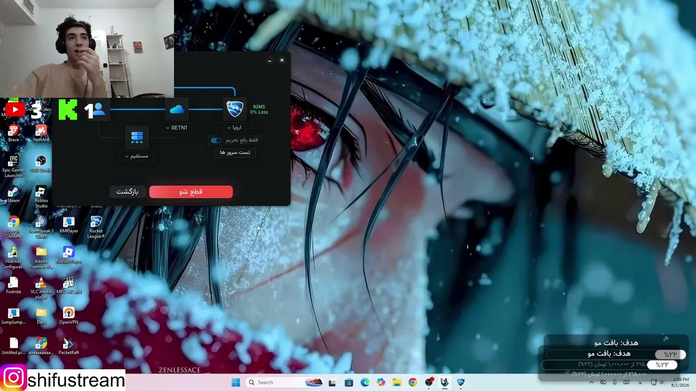696x391 pixels.
Task: Click the Rocket League game icon in the VPN window
Action: point(235,109)
